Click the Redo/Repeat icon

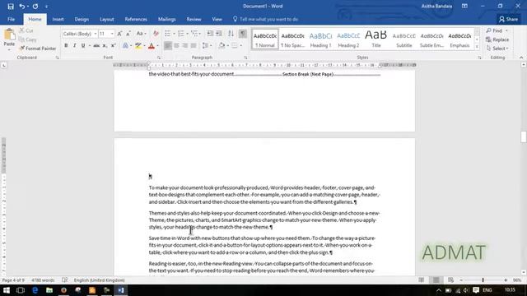[35, 7]
